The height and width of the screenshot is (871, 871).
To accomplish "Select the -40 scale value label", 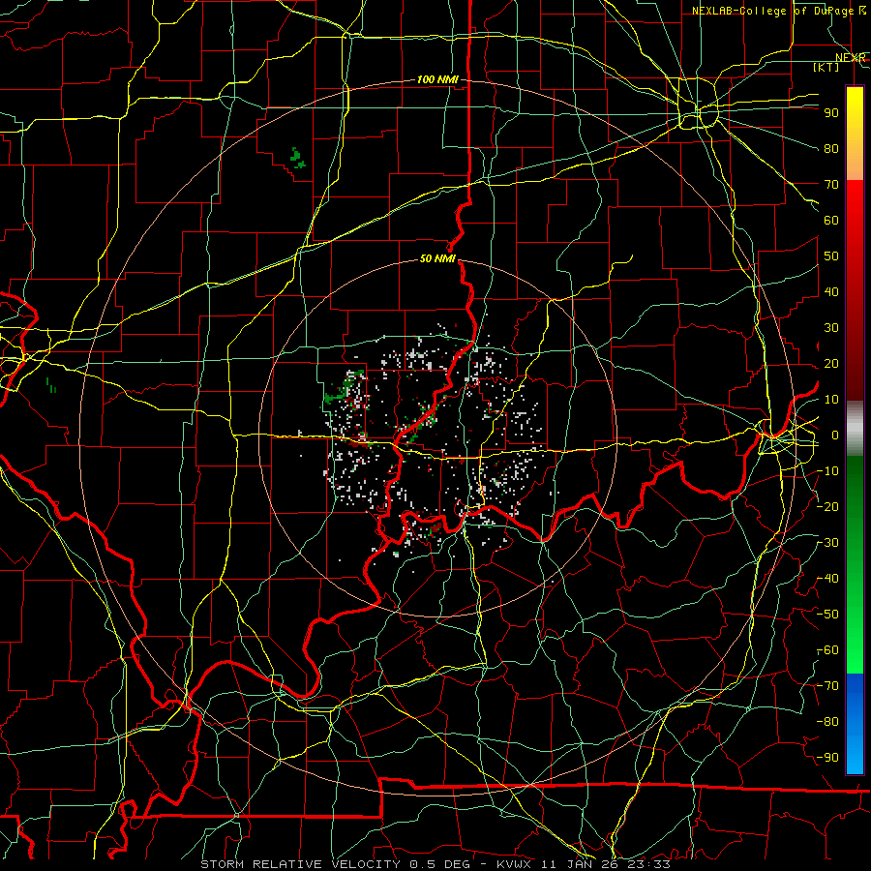I will [x=828, y=579].
